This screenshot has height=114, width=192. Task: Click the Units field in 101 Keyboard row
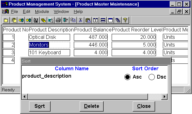coord(176,53)
